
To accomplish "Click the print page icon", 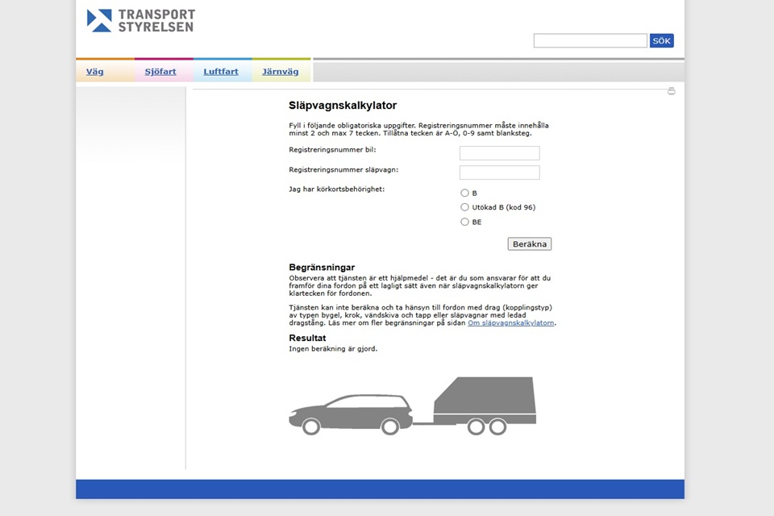I will pyautogui.click(x=671, y=91).
